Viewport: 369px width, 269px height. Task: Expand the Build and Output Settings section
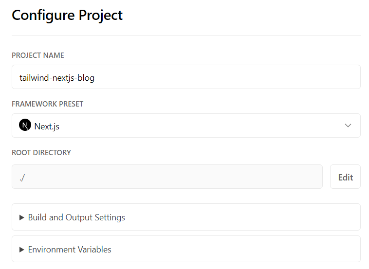186,217
